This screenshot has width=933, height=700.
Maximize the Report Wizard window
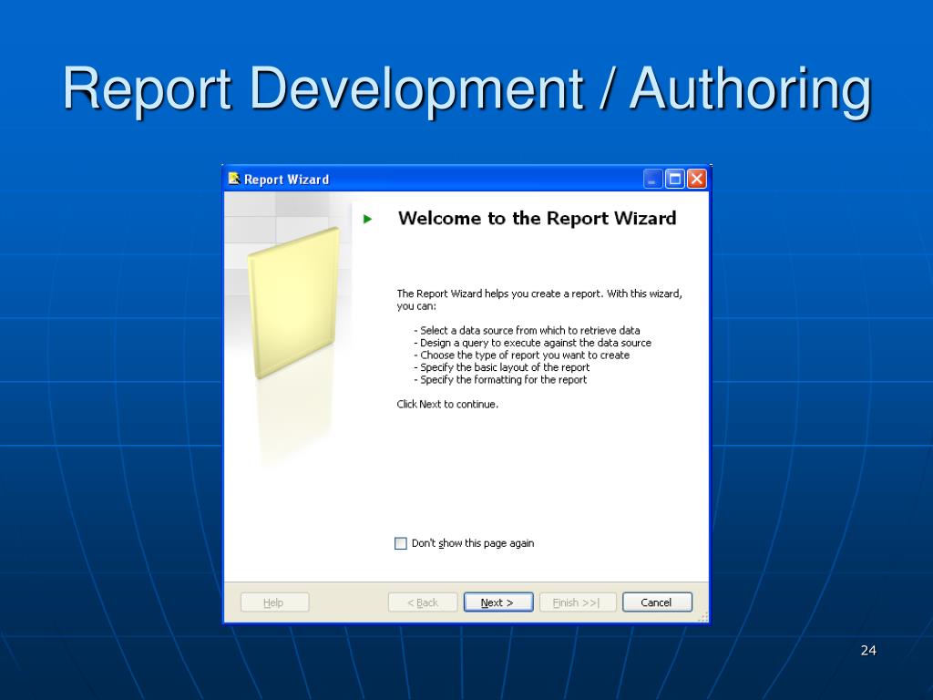click(675, 180)
